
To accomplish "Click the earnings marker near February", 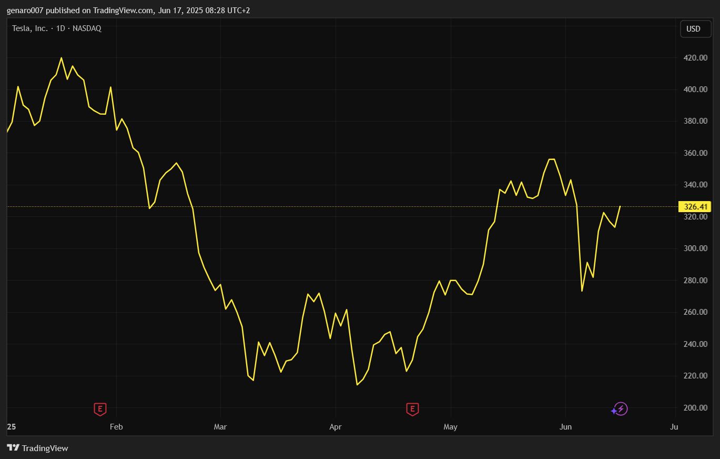I will pyautogui.click(x=100, y=409).
